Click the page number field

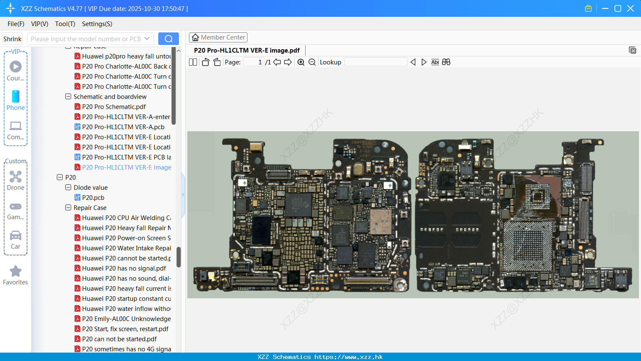pyautogui.click(x=254, y=62)
